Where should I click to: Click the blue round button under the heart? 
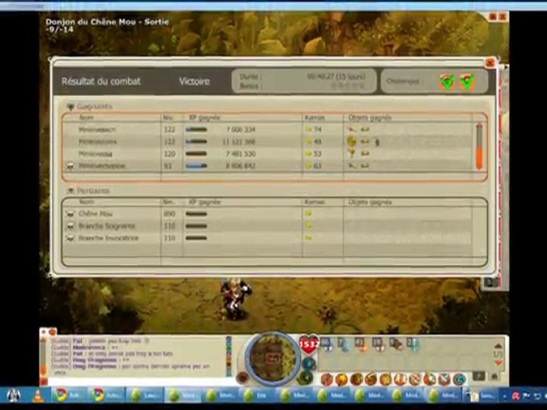[308, 364]
